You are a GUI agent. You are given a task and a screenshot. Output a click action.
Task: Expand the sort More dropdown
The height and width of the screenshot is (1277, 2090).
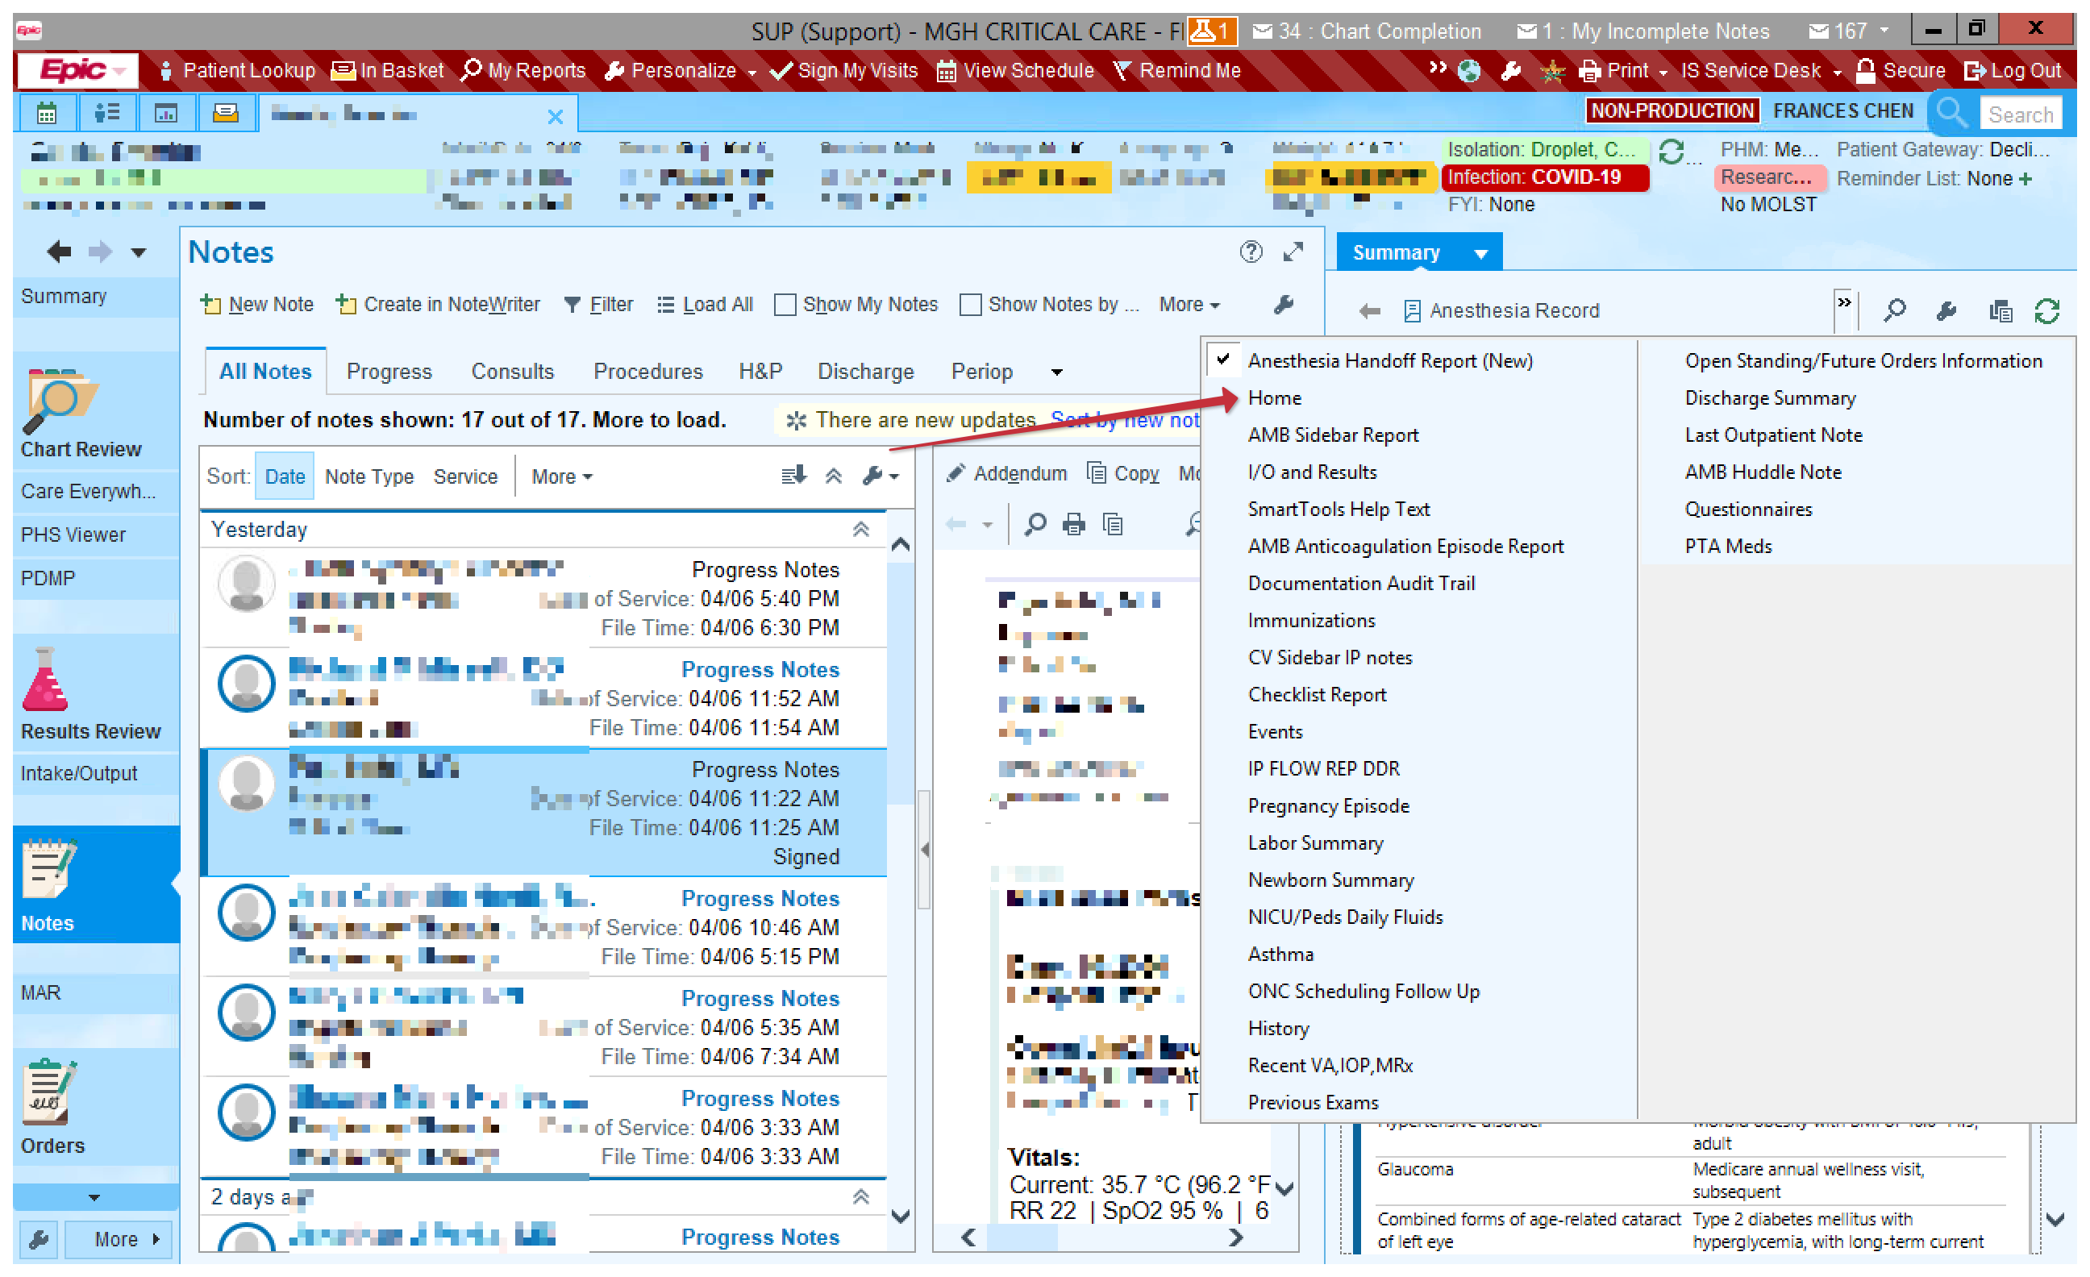click(560, 476)
